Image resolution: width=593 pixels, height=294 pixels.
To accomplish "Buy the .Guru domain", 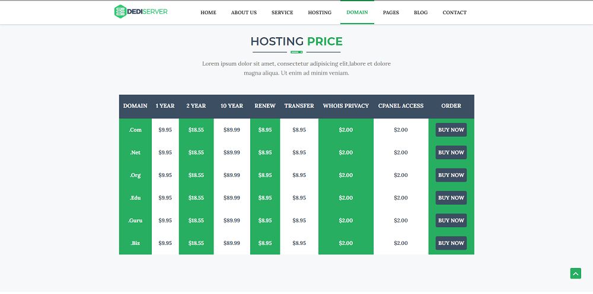I will (x=451, y=221).
